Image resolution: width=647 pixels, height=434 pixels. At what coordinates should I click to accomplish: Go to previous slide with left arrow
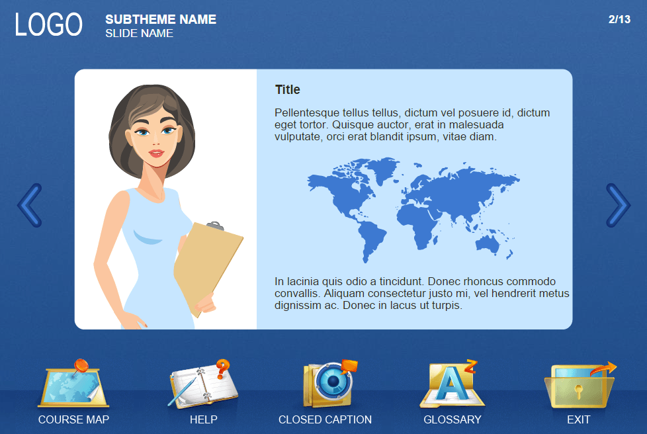pyautogui.click(x=30, y=206)
